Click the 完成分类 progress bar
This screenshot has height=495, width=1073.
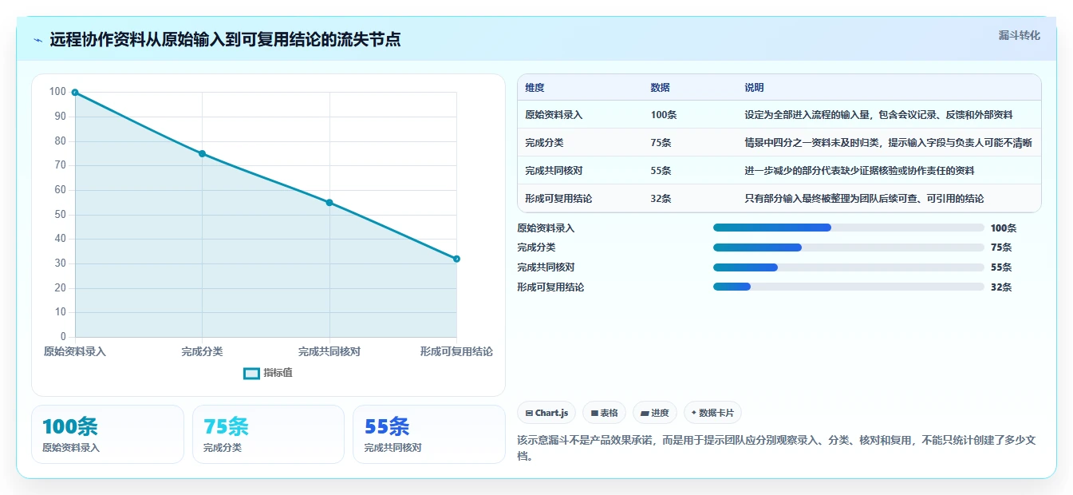[849, 247]
